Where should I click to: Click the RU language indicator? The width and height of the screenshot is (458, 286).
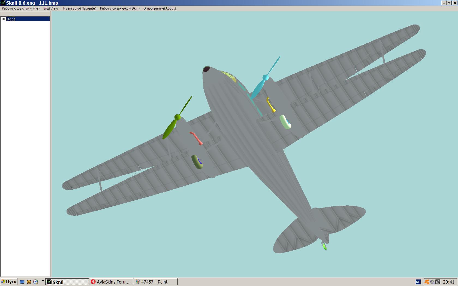coord(418,282)
